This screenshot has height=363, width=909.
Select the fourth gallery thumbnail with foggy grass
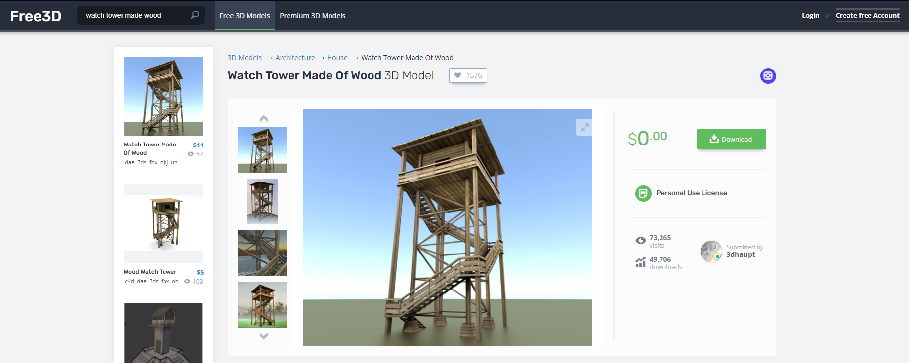coord(262,305)
